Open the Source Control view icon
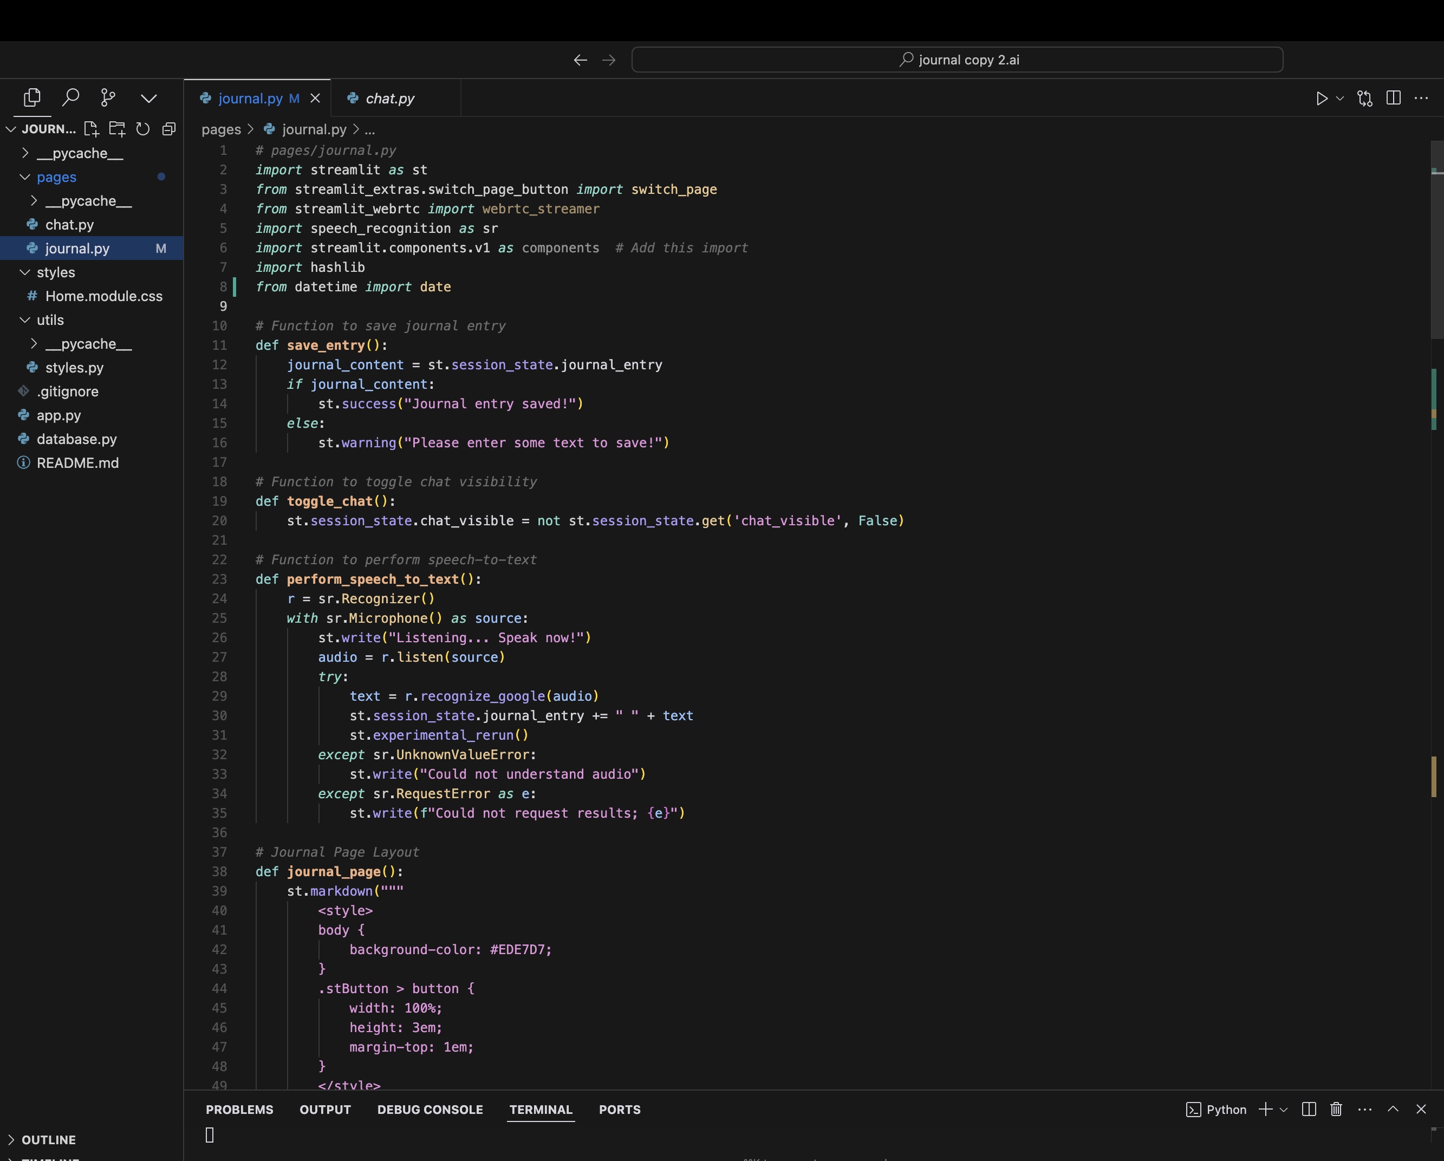Screen dimensions: 1444x1161 pyautogui.click(x=108, y=98)
